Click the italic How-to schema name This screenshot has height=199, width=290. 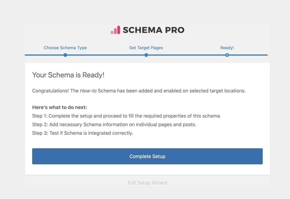click(88, 91)
